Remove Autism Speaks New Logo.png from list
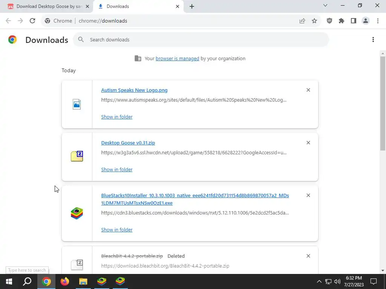 (308, 90)
